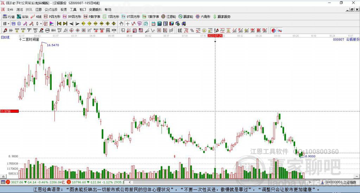Click the red circle crosshair icon

[71, 30]
